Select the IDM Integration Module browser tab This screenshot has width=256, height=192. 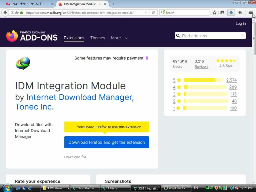coord(82,4)
